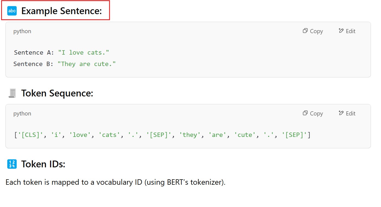Screen dimensions: 381x207
Task: Click the python label in the token sequence block
Action: point(22,114)
